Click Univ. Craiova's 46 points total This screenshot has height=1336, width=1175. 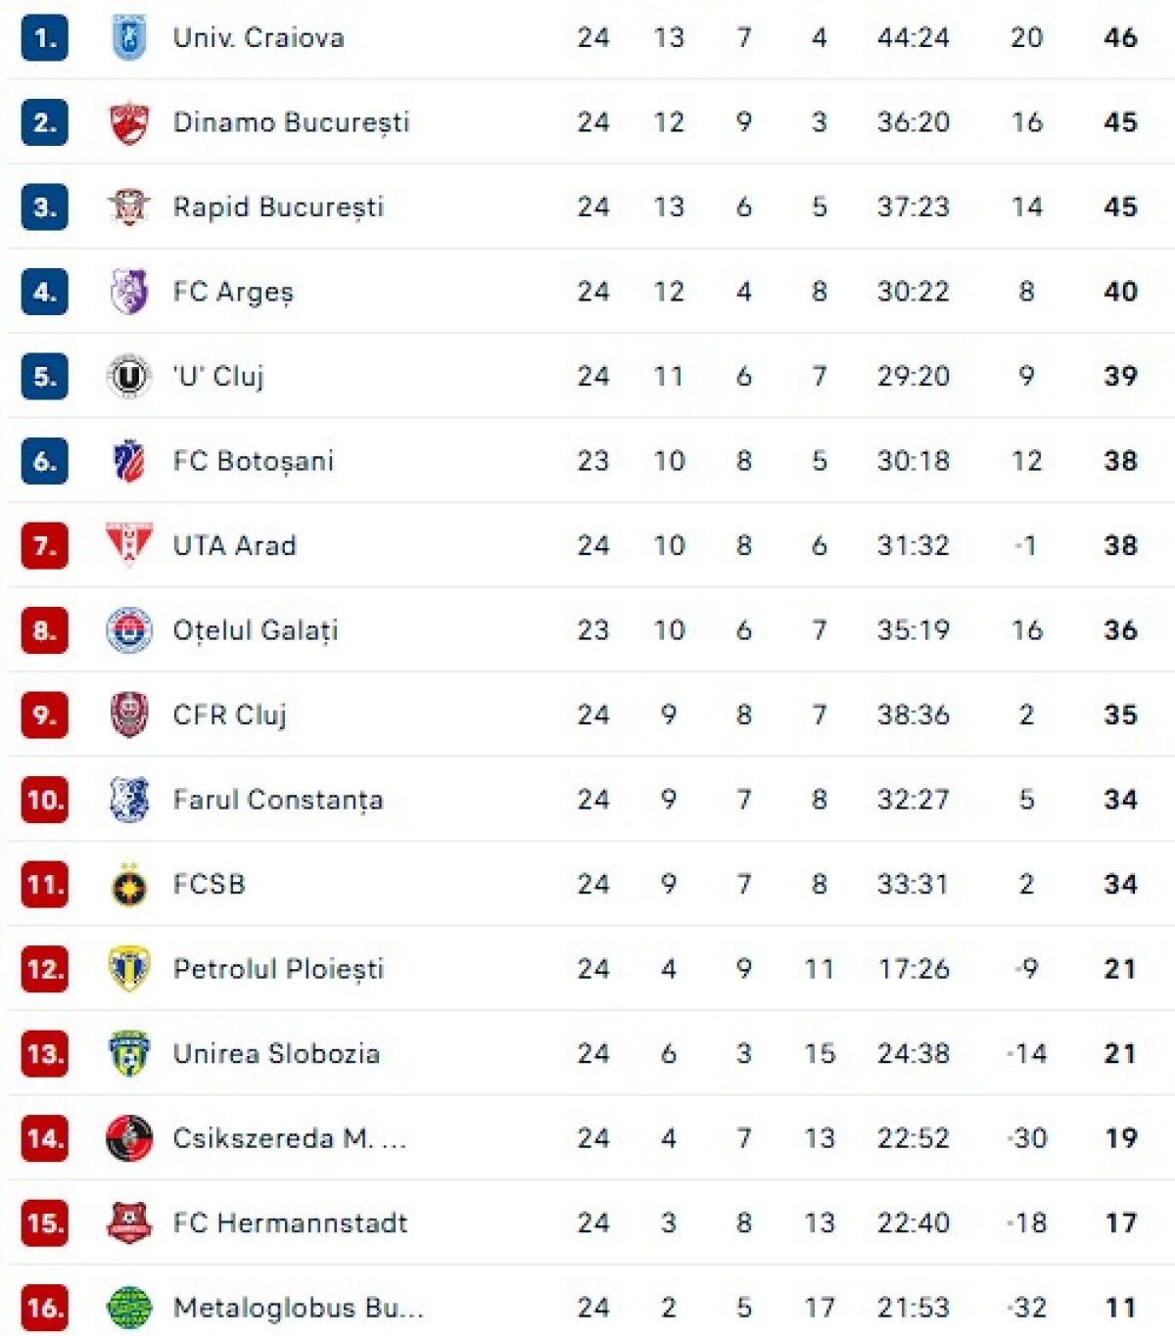[1120, 38]
